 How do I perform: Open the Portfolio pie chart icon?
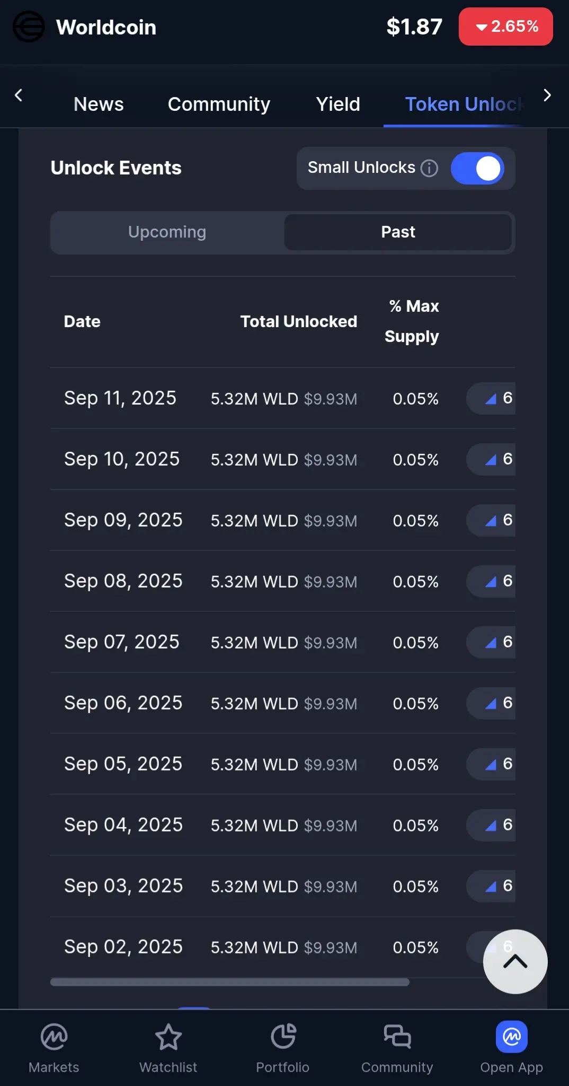coord(283,1037)
